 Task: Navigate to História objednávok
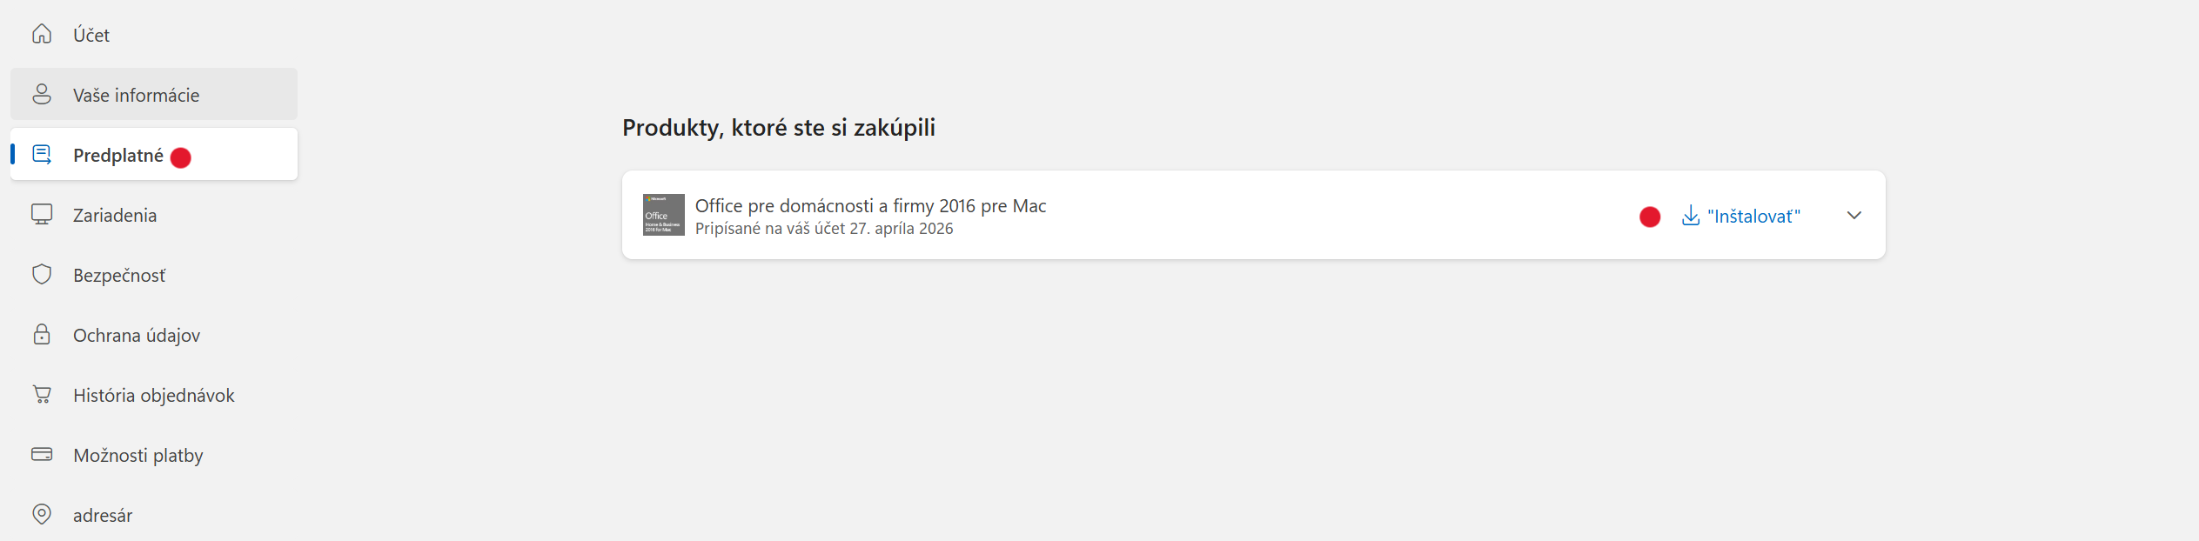[154, 395]
